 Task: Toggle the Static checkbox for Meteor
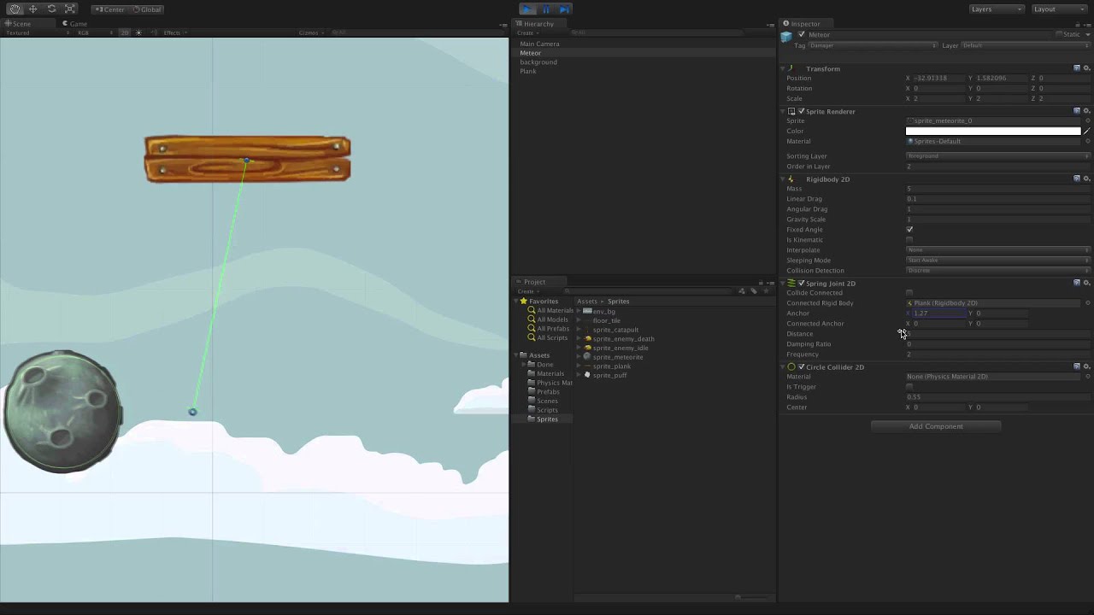pyautogui.click(x=1059, y=34)
